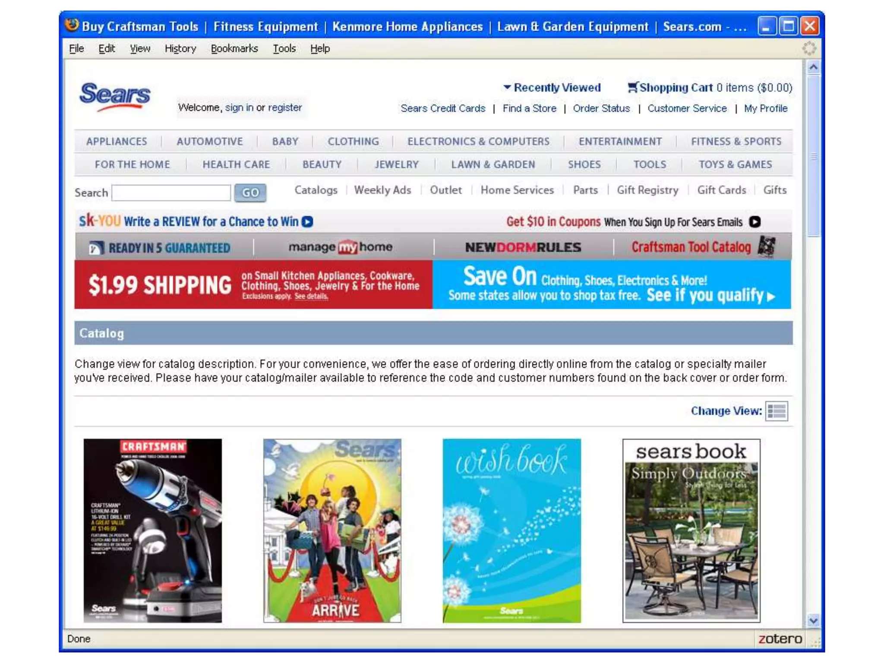Follow the Find a Store link

529,108
